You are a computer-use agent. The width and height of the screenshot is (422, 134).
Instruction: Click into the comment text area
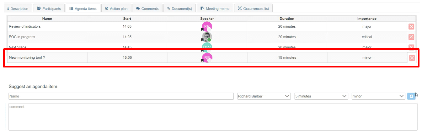(213, 117)
